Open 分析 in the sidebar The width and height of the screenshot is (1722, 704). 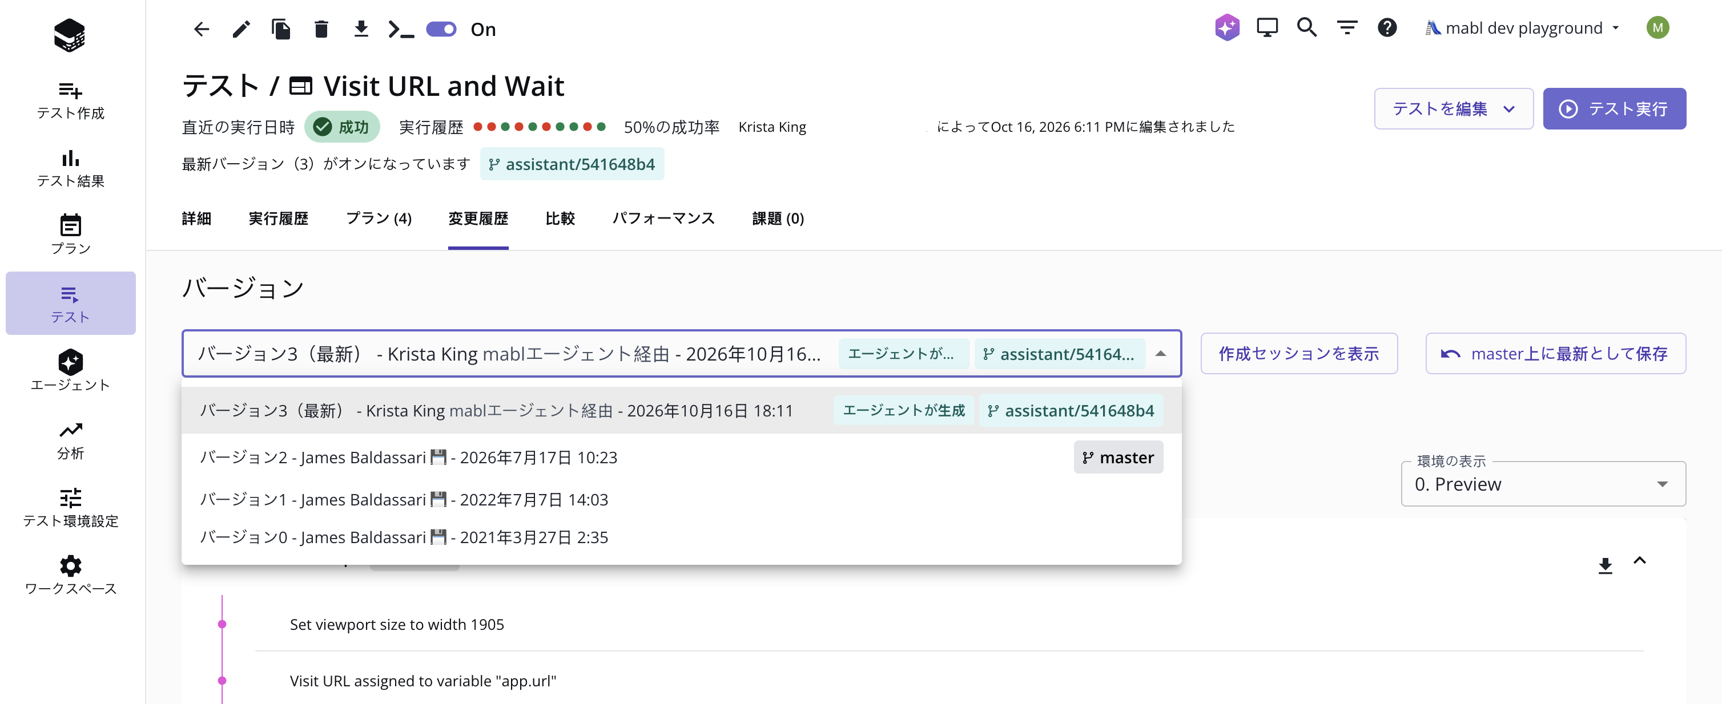point(71,441)
